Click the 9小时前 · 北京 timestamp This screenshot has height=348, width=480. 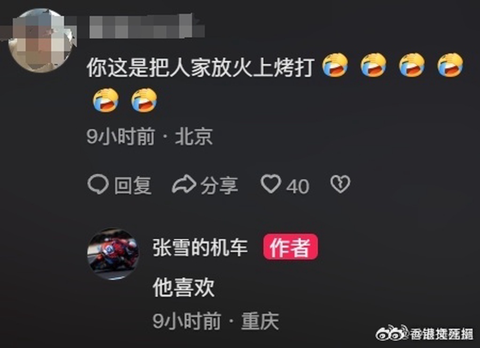coord(150,136)
